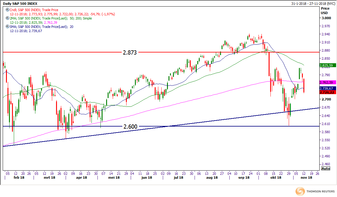The width and height of the screenshot is (337, 197).
Task: Click the magenta 2.762,39 price tag
Action: tap(327, 82)
